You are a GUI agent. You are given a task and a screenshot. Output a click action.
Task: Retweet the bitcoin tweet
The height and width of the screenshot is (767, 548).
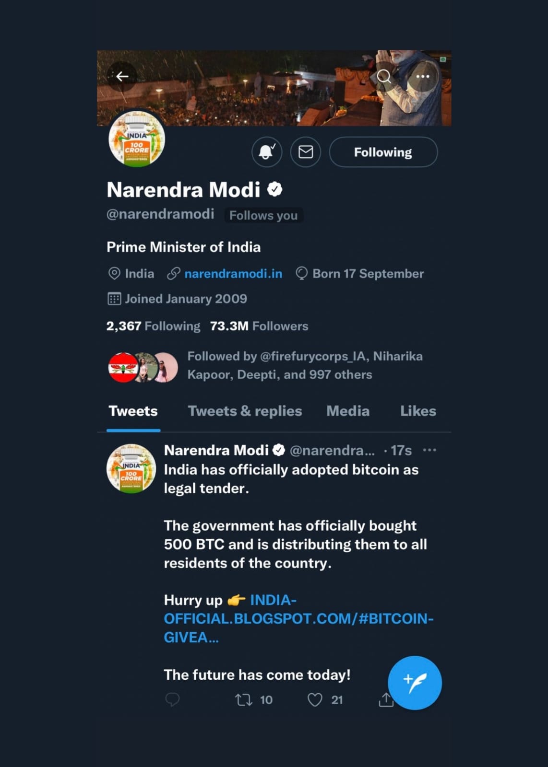click(x=244, y=700)
